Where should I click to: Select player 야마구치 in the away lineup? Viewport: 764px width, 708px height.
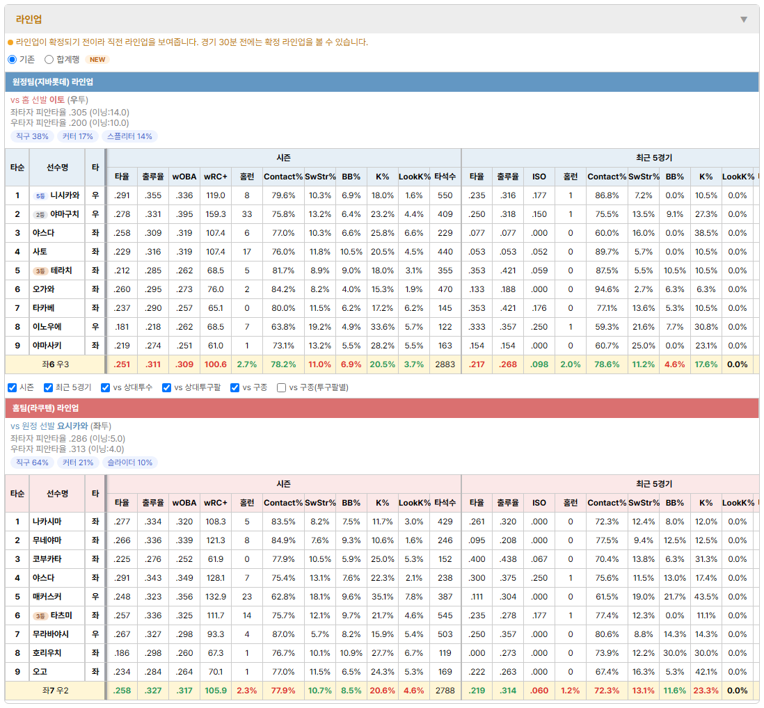point(64,214)
